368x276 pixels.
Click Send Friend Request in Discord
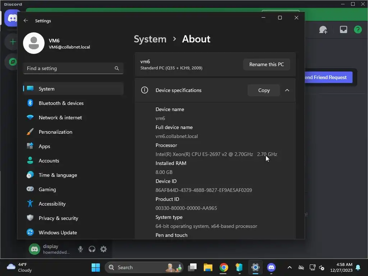coord(328,77)
